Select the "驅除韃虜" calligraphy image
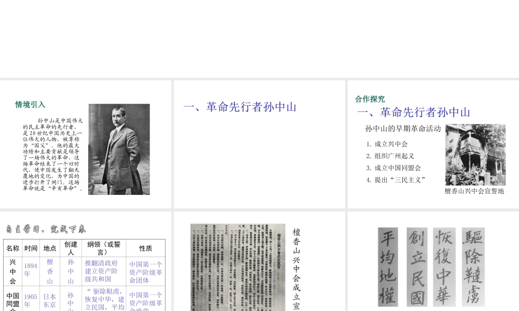519x311 pixels. pyautogui.click(x=472, y=266)
